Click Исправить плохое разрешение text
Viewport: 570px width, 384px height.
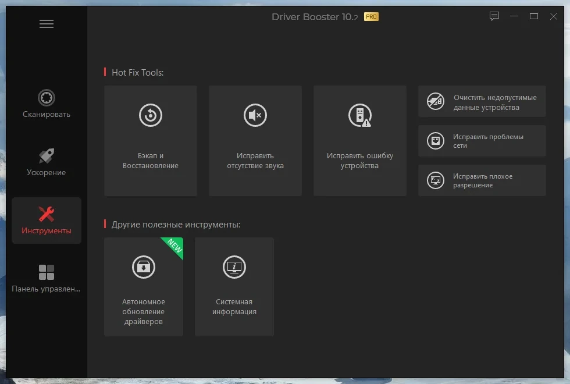pos(483,181)
